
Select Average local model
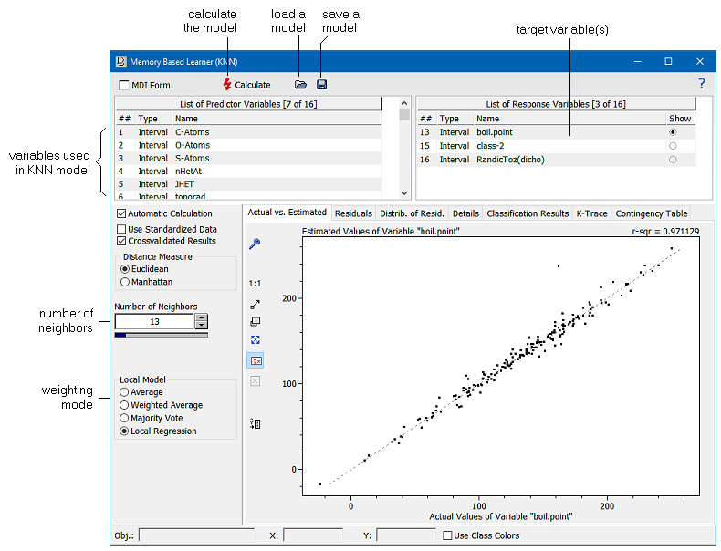click(x=124, y=392)
